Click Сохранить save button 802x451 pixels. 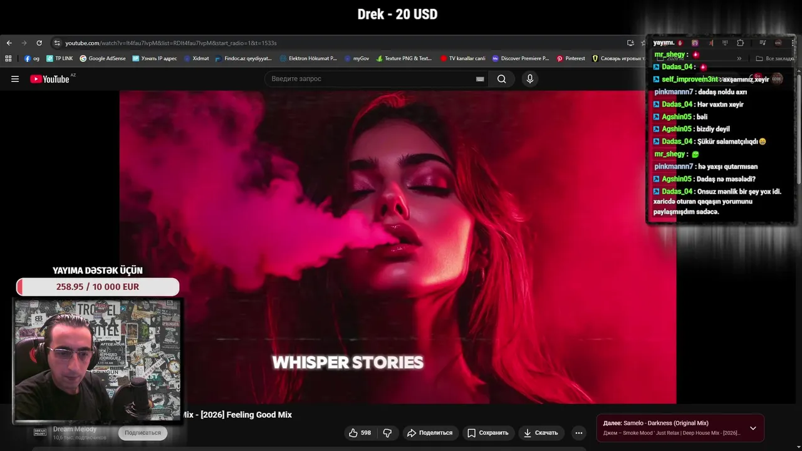click(x=488, y=433)
